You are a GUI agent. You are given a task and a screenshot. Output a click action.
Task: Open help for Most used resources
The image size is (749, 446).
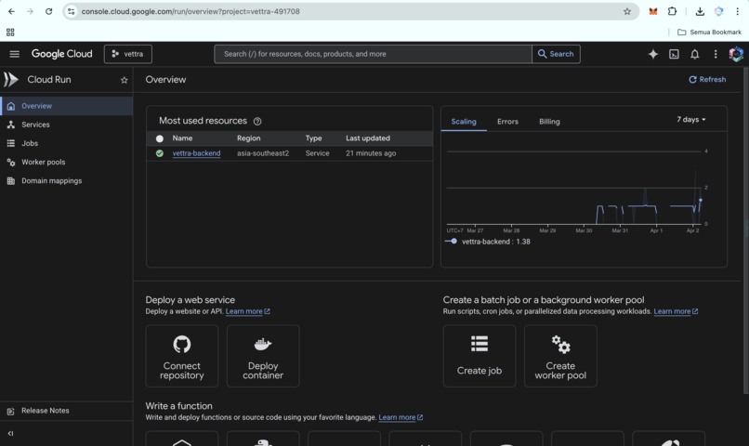coord(257,122)
